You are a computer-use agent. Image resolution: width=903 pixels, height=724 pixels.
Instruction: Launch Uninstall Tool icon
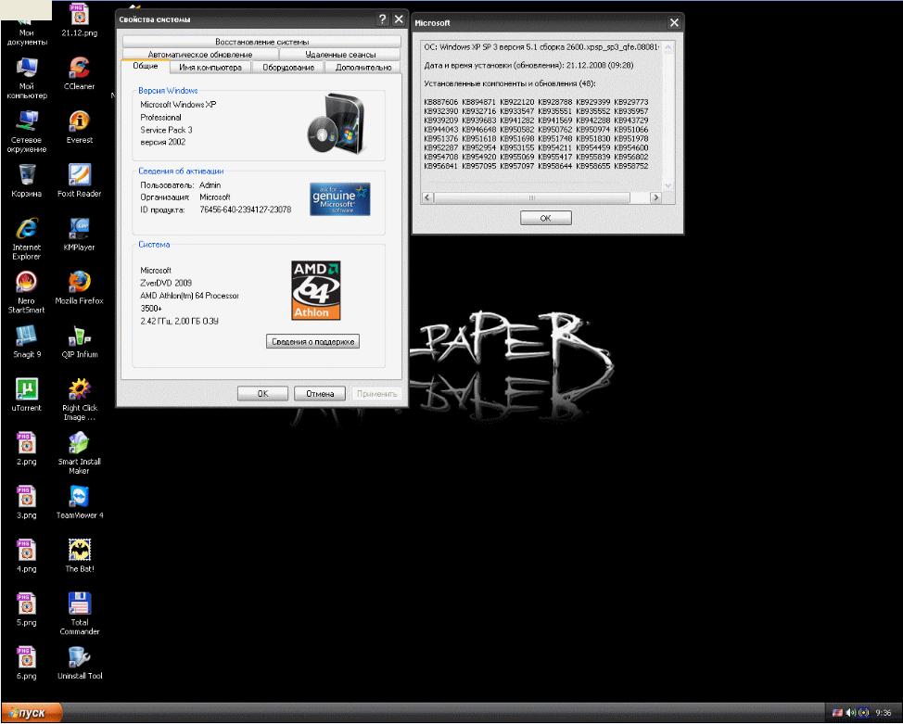80,663
